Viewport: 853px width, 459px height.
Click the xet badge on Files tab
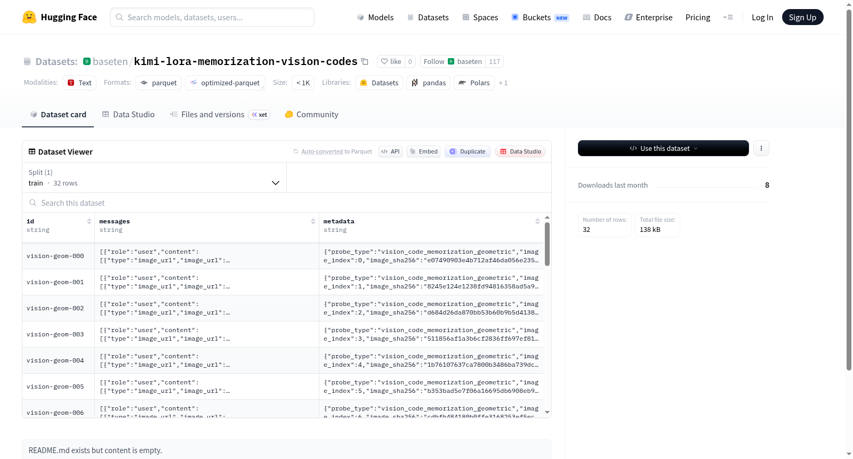(x=260, y=115)
